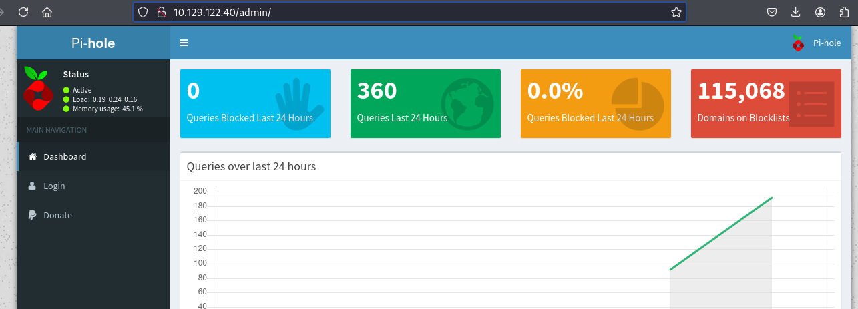Click the list icon on Blocklists card
Viewport: 858px width, 309px height.
tap(811, 104)
